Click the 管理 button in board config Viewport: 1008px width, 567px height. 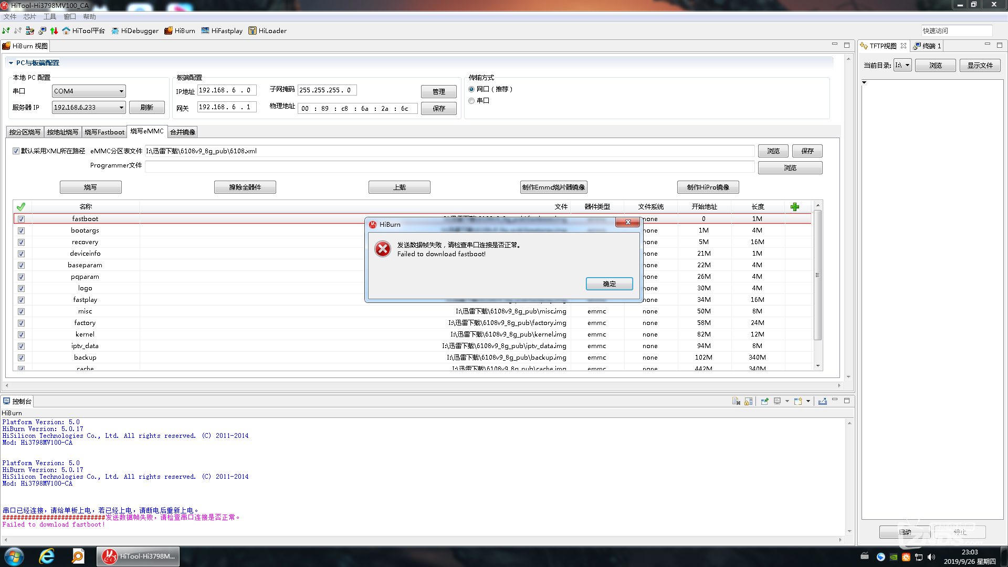point(438,92)
